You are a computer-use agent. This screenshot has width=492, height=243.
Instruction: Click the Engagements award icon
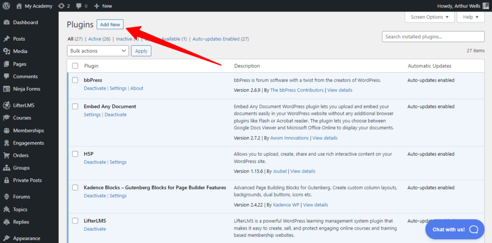[7, 143]
